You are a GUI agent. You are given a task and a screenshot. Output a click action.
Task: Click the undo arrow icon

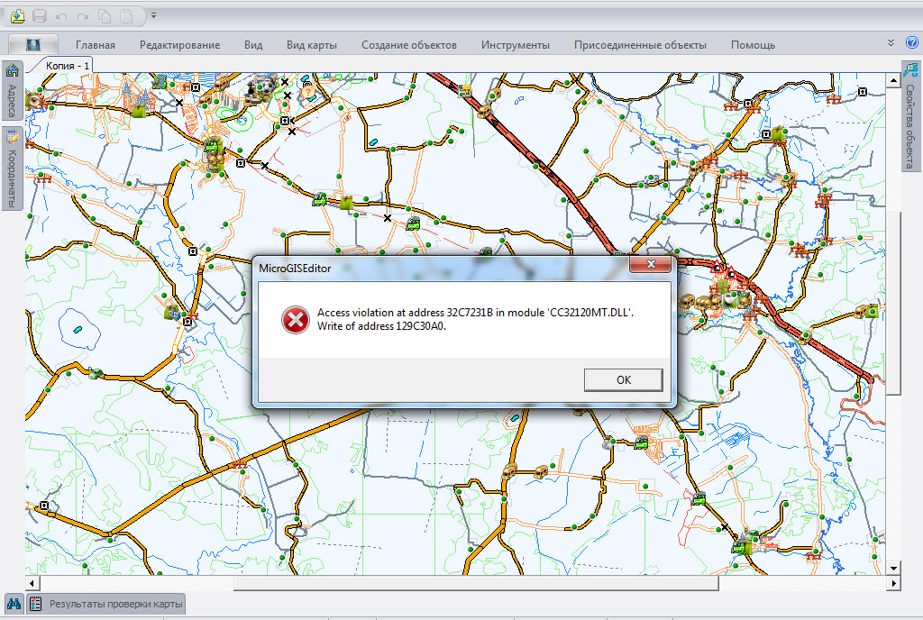coord(62,15)
